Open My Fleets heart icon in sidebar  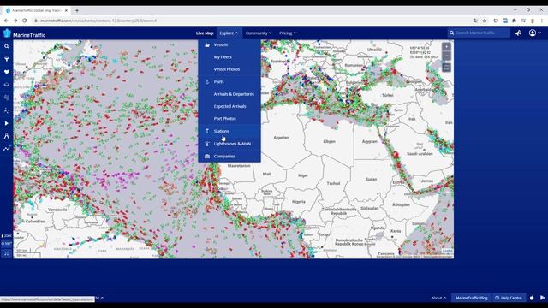pyautogui.click(x=6, y=72)
